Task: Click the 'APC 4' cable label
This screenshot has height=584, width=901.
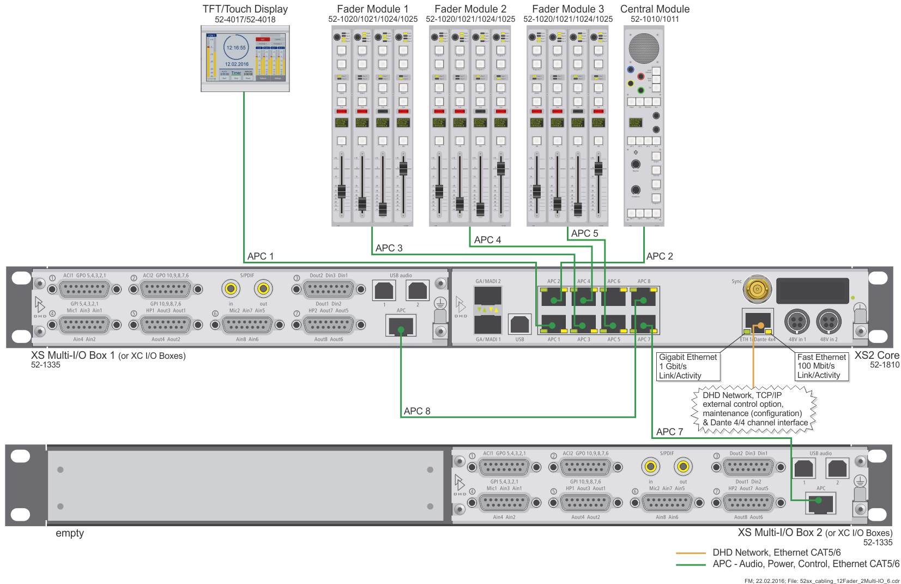Action: point(487,240)
